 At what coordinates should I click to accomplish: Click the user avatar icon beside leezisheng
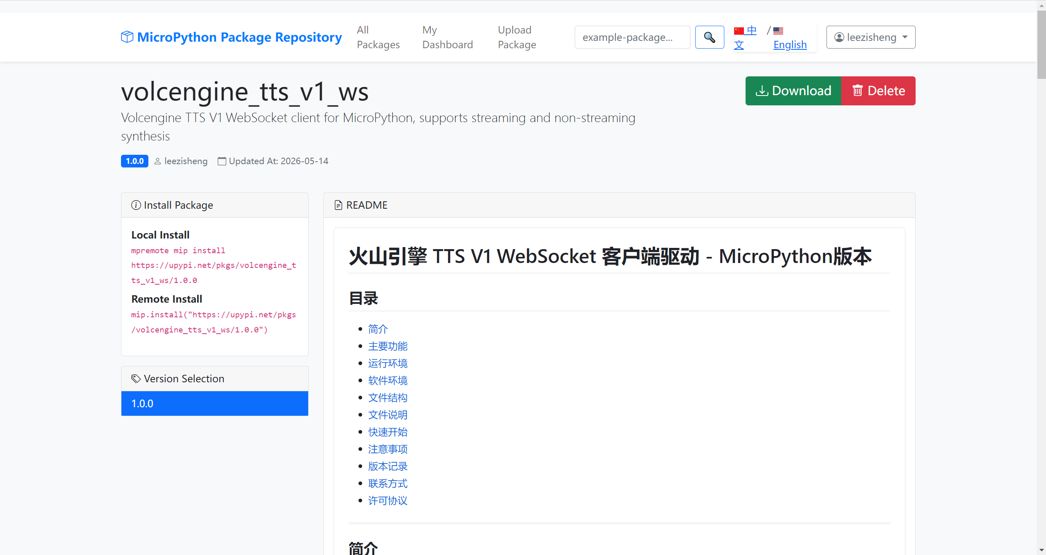coord(839,37)
